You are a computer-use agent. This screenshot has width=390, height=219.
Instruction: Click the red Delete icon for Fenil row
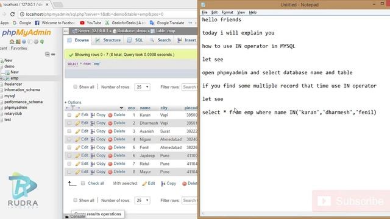point(110,148)
